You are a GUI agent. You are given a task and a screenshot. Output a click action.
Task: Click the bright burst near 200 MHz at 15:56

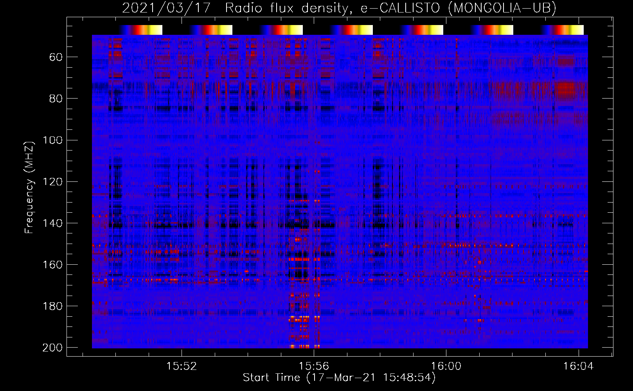pyautogui.click(x=305, y=346)
